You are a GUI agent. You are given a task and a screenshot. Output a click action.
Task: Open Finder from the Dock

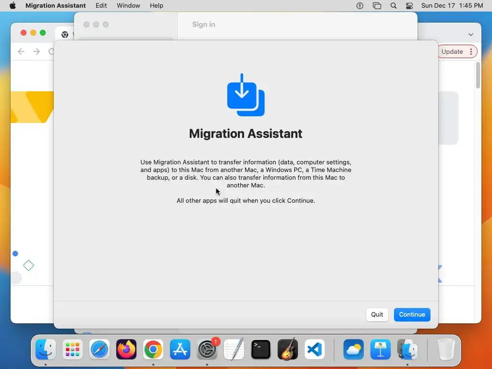click(x=46, y=349)
